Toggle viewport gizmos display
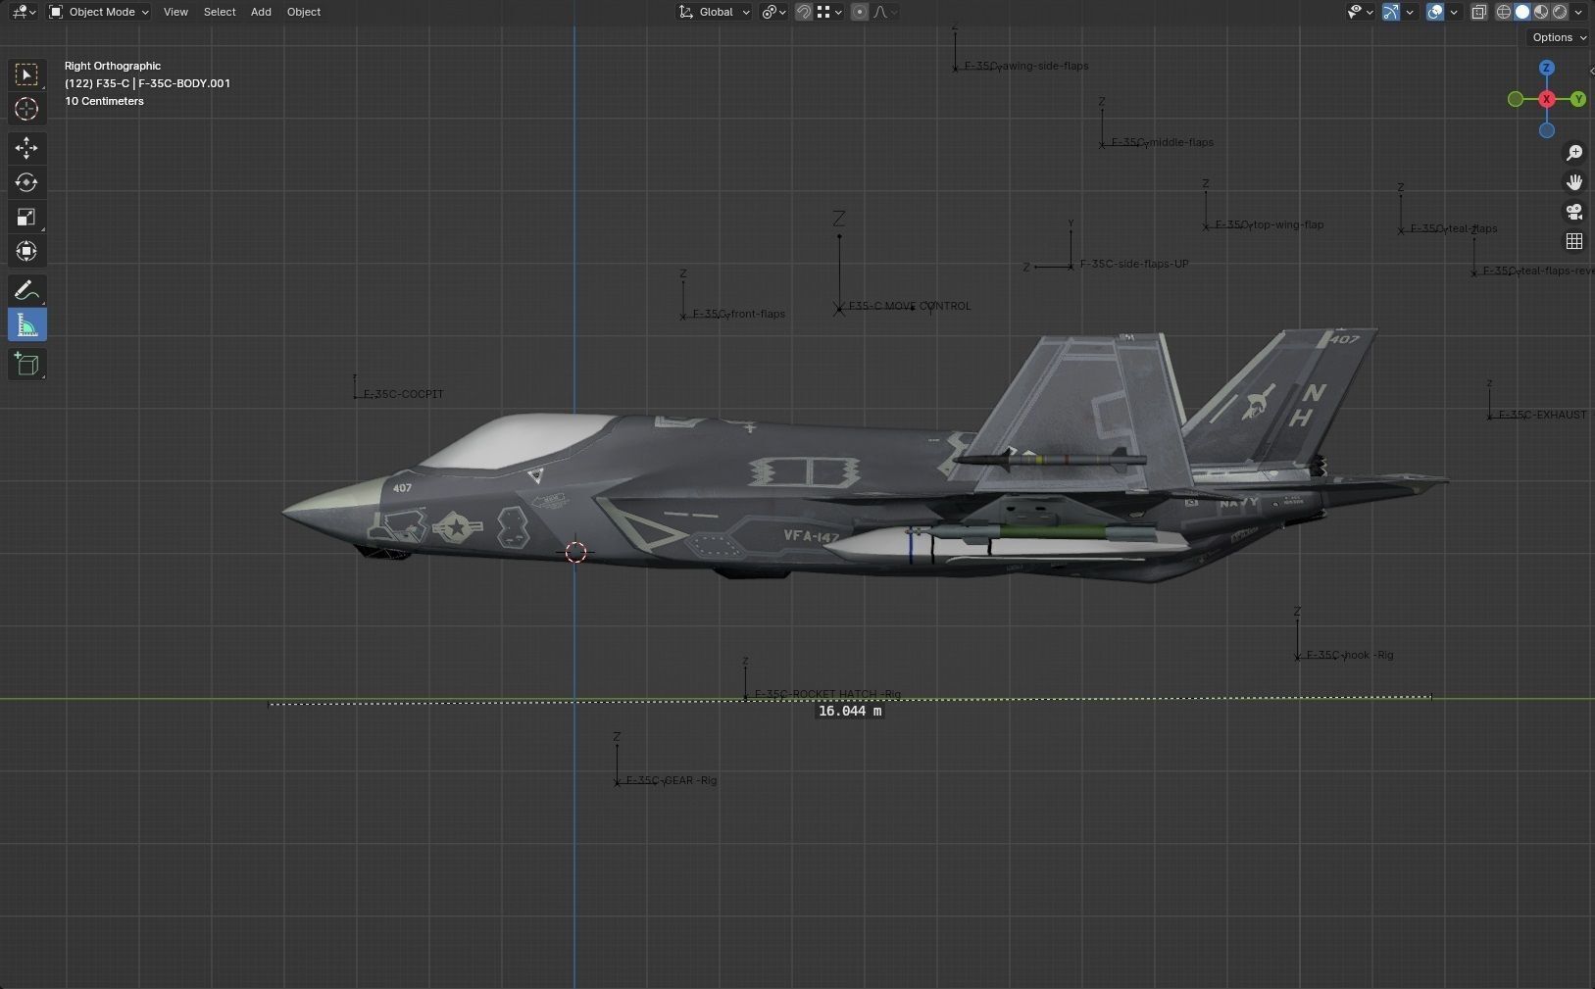This screenshot has height=989, width=1595. point(1391,12)
